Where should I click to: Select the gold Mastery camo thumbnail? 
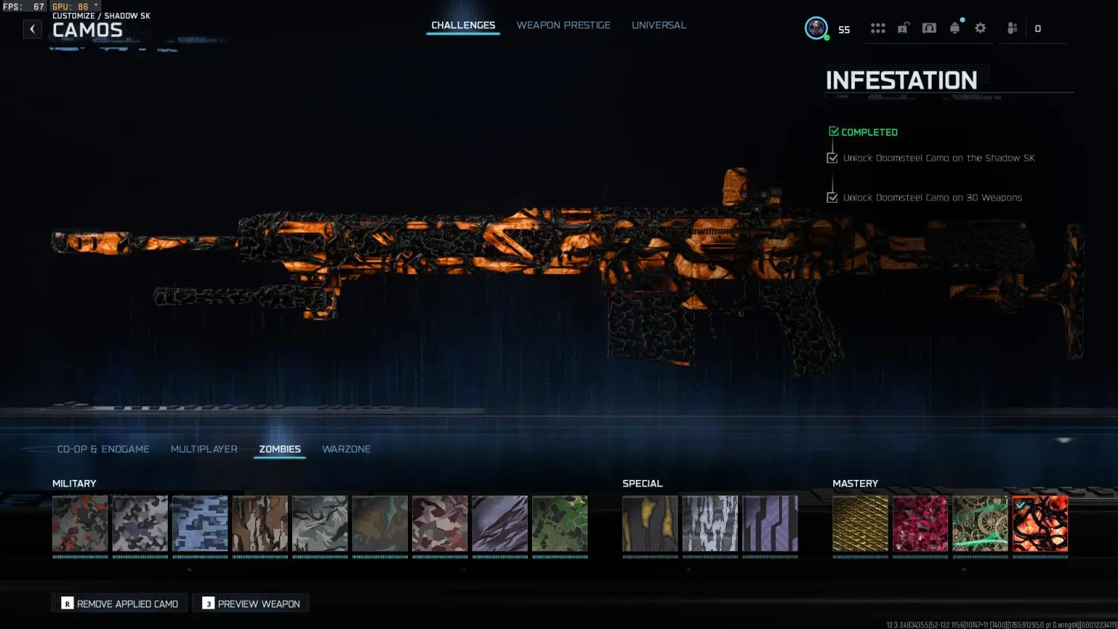860,524
